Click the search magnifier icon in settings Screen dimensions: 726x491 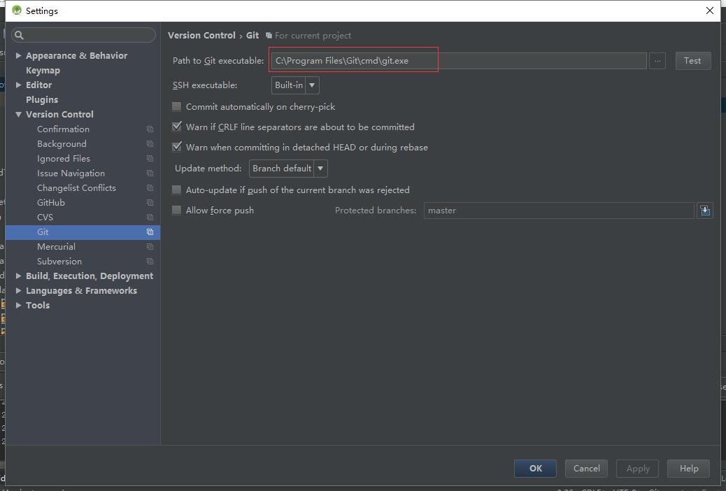click(x=19, y=35)
